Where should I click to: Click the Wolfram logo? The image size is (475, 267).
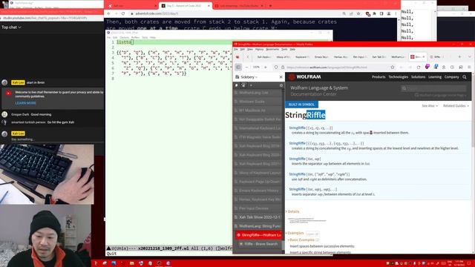(305, 77)
